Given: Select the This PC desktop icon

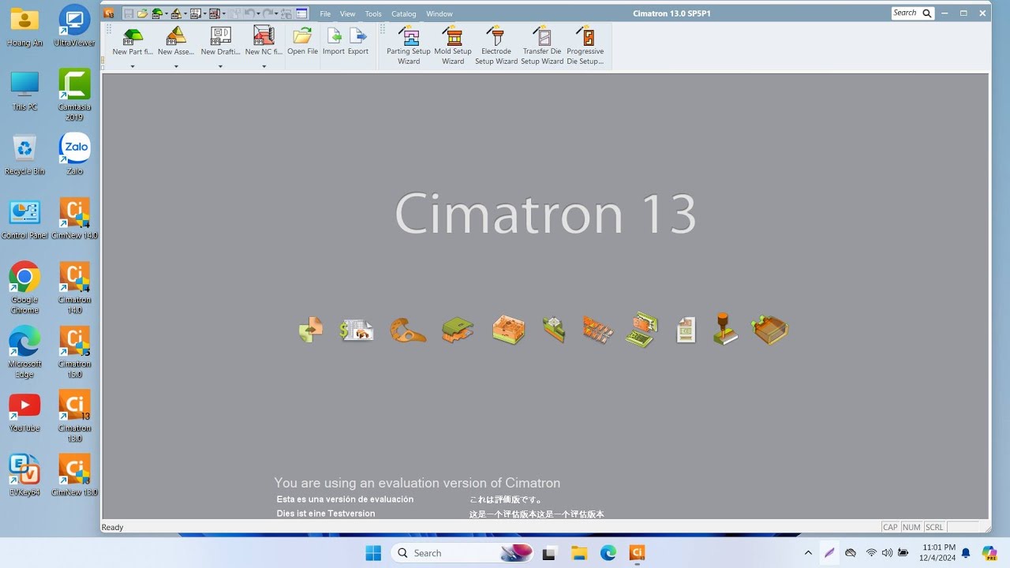Looking at the screenshot, I should (24, 91).
